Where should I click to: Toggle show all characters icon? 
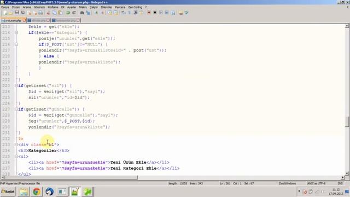click(129, 13)
